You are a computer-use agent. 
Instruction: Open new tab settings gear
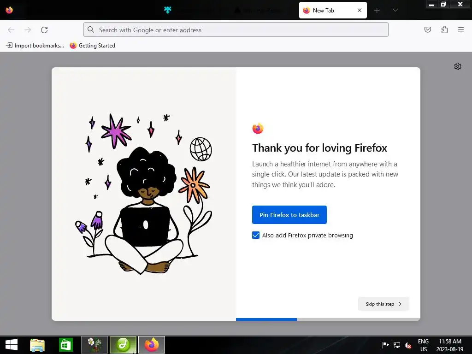click(458, 66)
